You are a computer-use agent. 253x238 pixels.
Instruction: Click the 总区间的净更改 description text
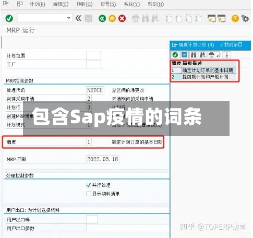(128, 90)
